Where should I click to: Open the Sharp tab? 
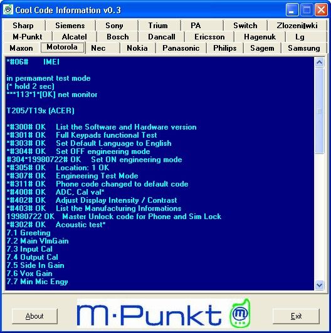(x=23, y=26)
